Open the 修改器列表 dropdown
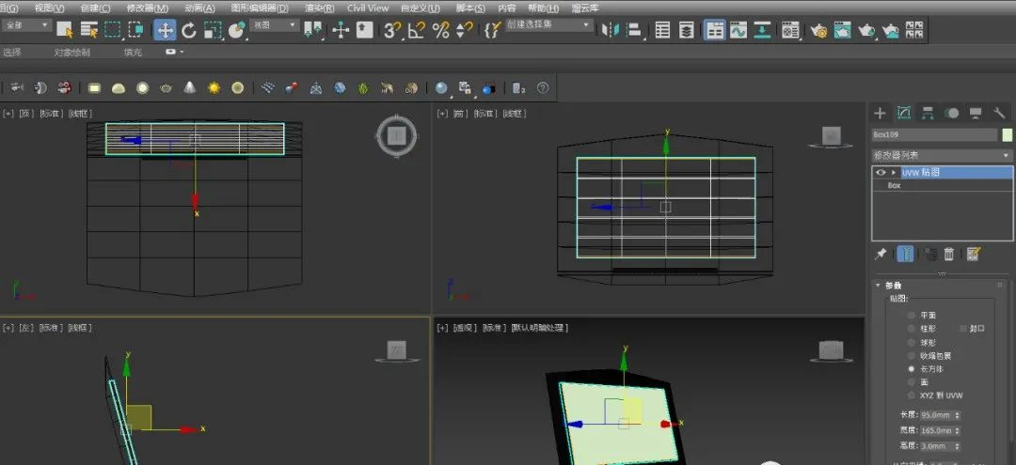This screenshot has height=465, width=1016. 942,155
